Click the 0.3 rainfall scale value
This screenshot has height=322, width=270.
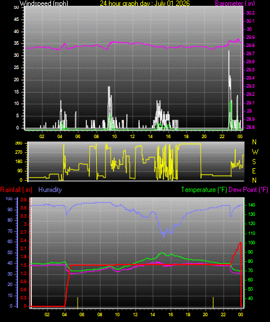pos(24,298)
